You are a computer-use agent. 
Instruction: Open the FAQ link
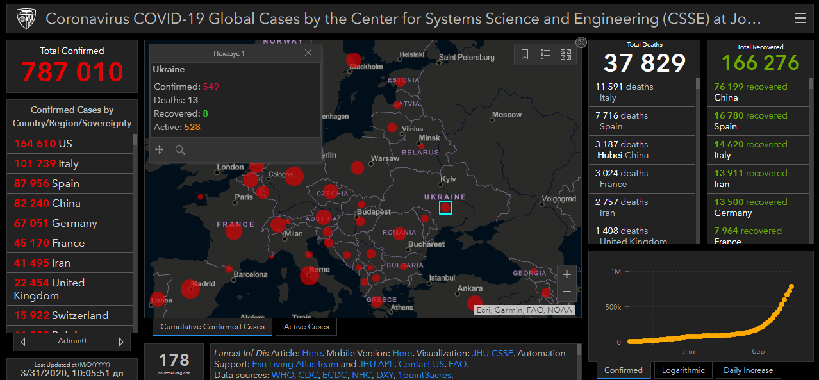458,364
